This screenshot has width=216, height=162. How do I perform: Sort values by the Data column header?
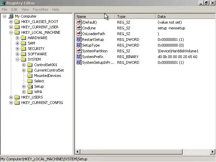click(x=186, y=17)
